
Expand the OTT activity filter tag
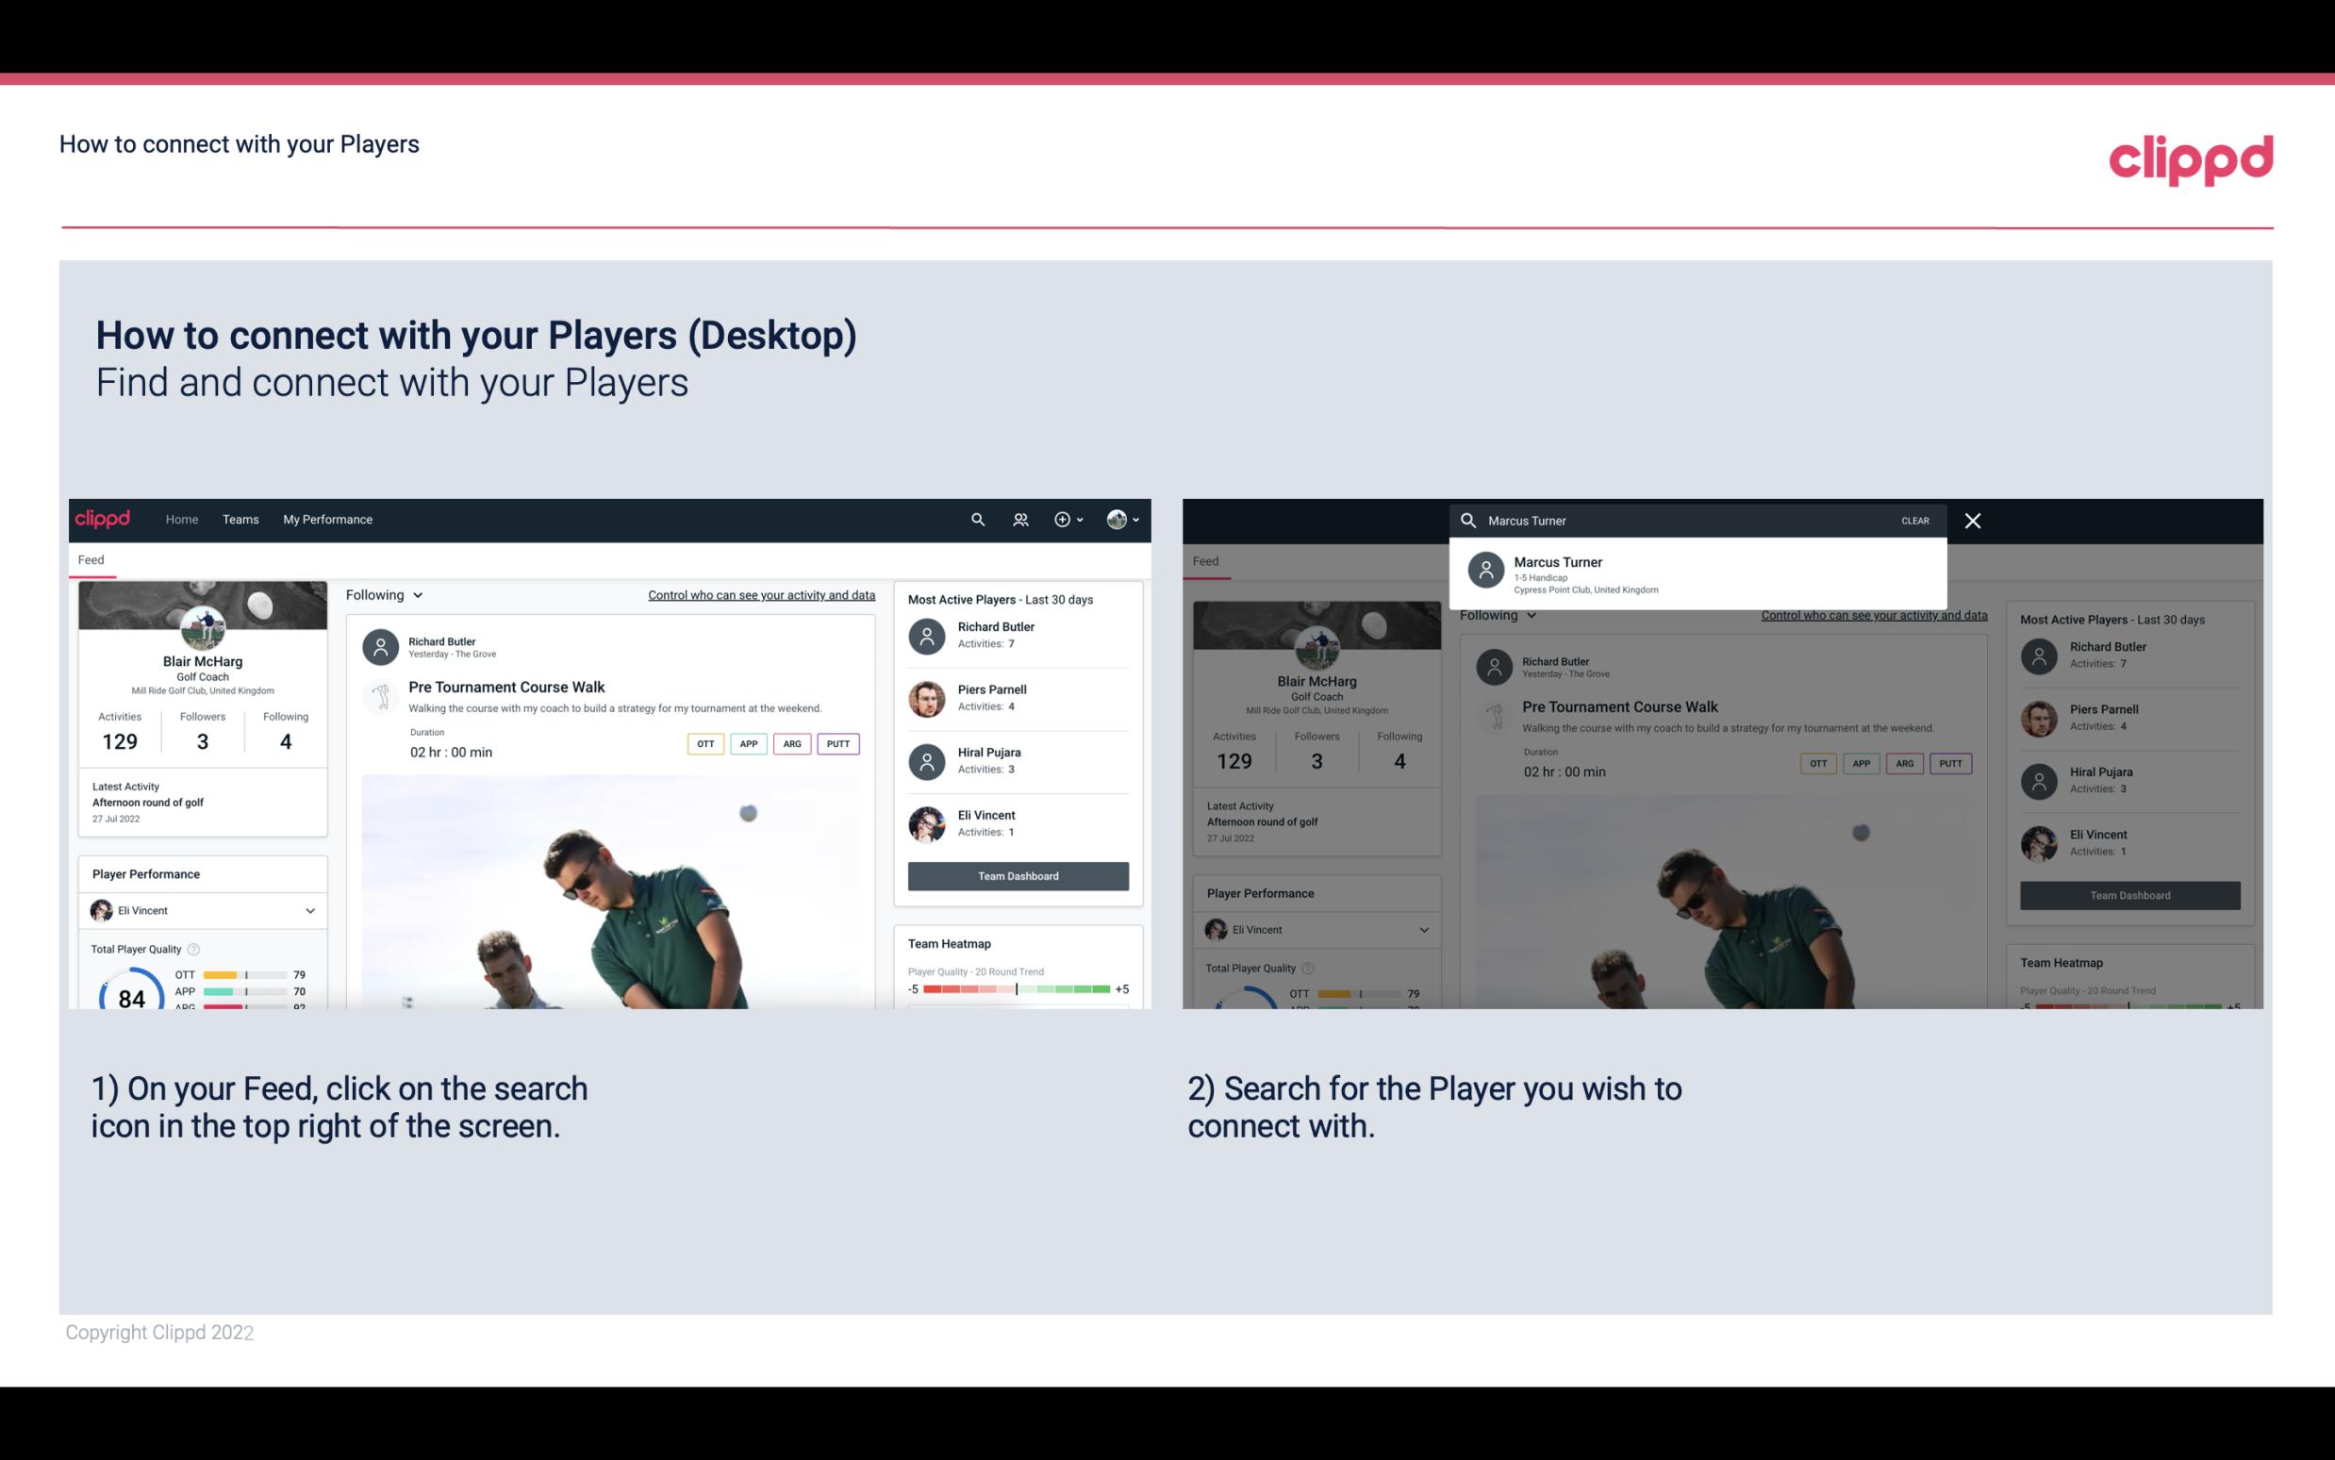[x=704, y=741]
